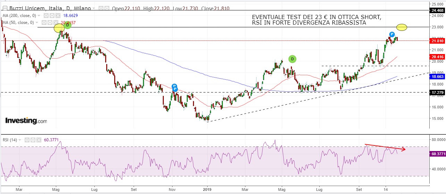Click the upper blue P marker near Nov
446x194 pixels.
[175, 86]
